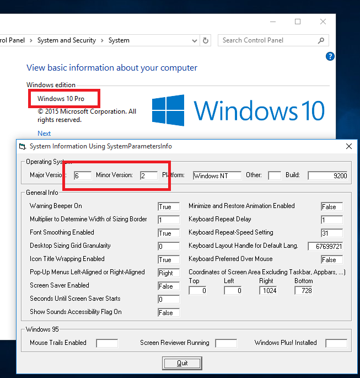
Task: Close the Control Panel System window
Action: pos(323,22)
